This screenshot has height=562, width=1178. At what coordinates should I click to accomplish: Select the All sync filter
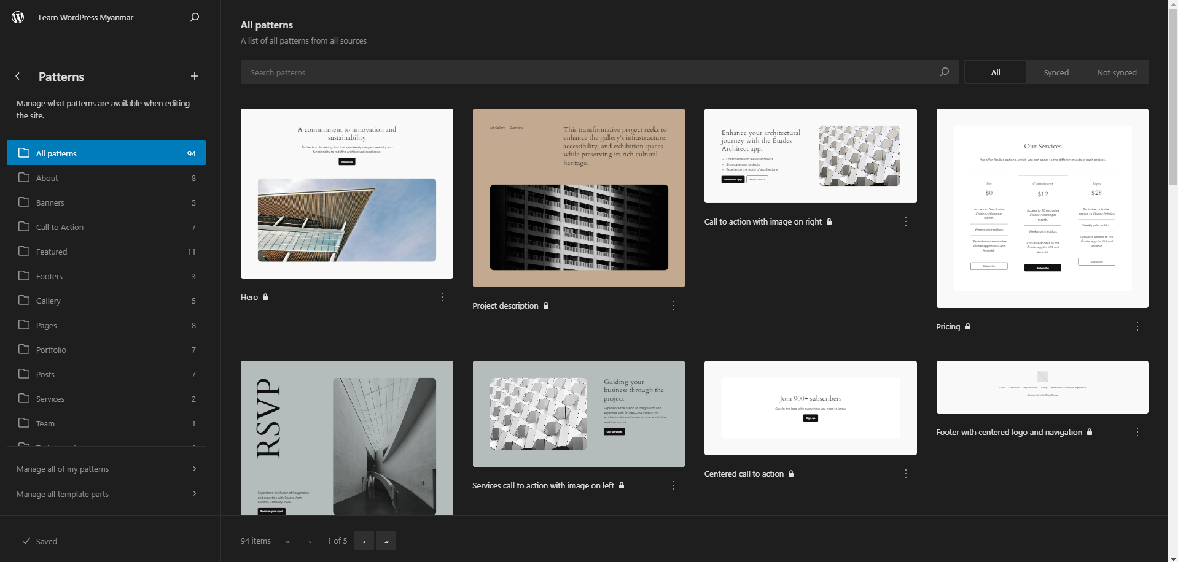pyautogui.click(x=996, y=72)
